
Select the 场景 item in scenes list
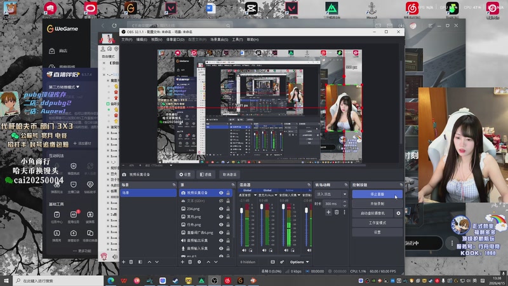[147, 193]
